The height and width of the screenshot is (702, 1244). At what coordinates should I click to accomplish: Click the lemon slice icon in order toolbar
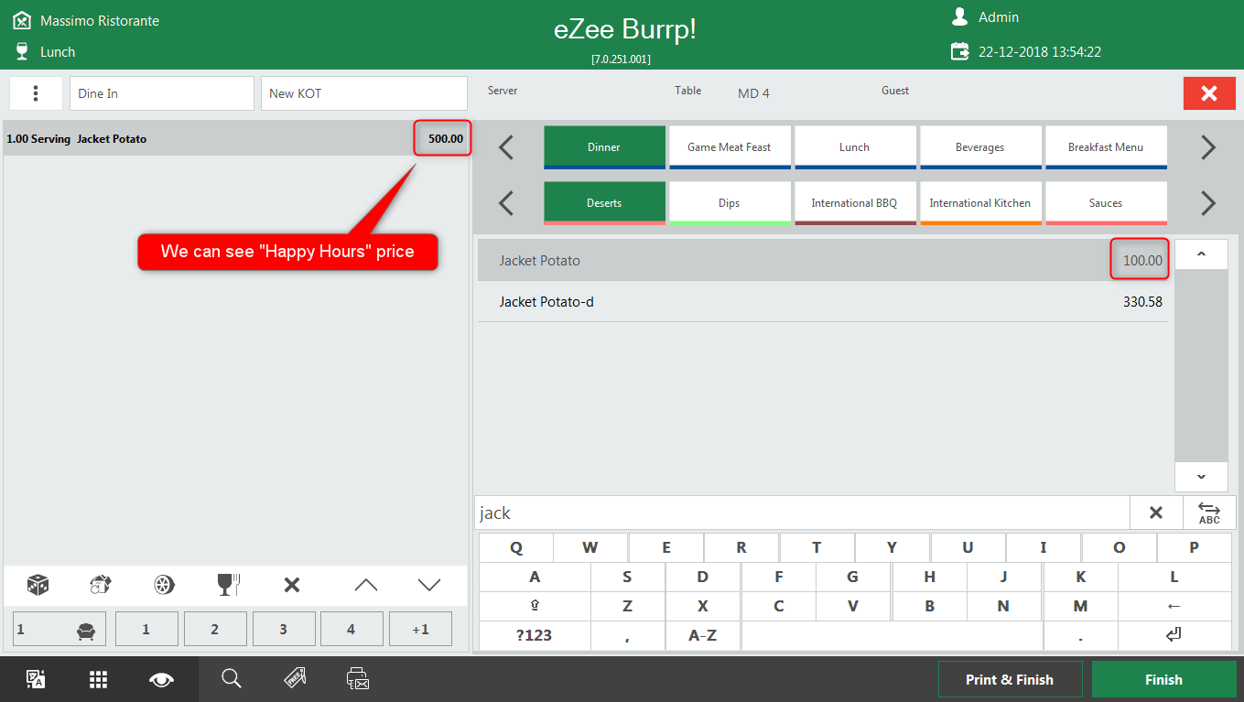(164, 585)
